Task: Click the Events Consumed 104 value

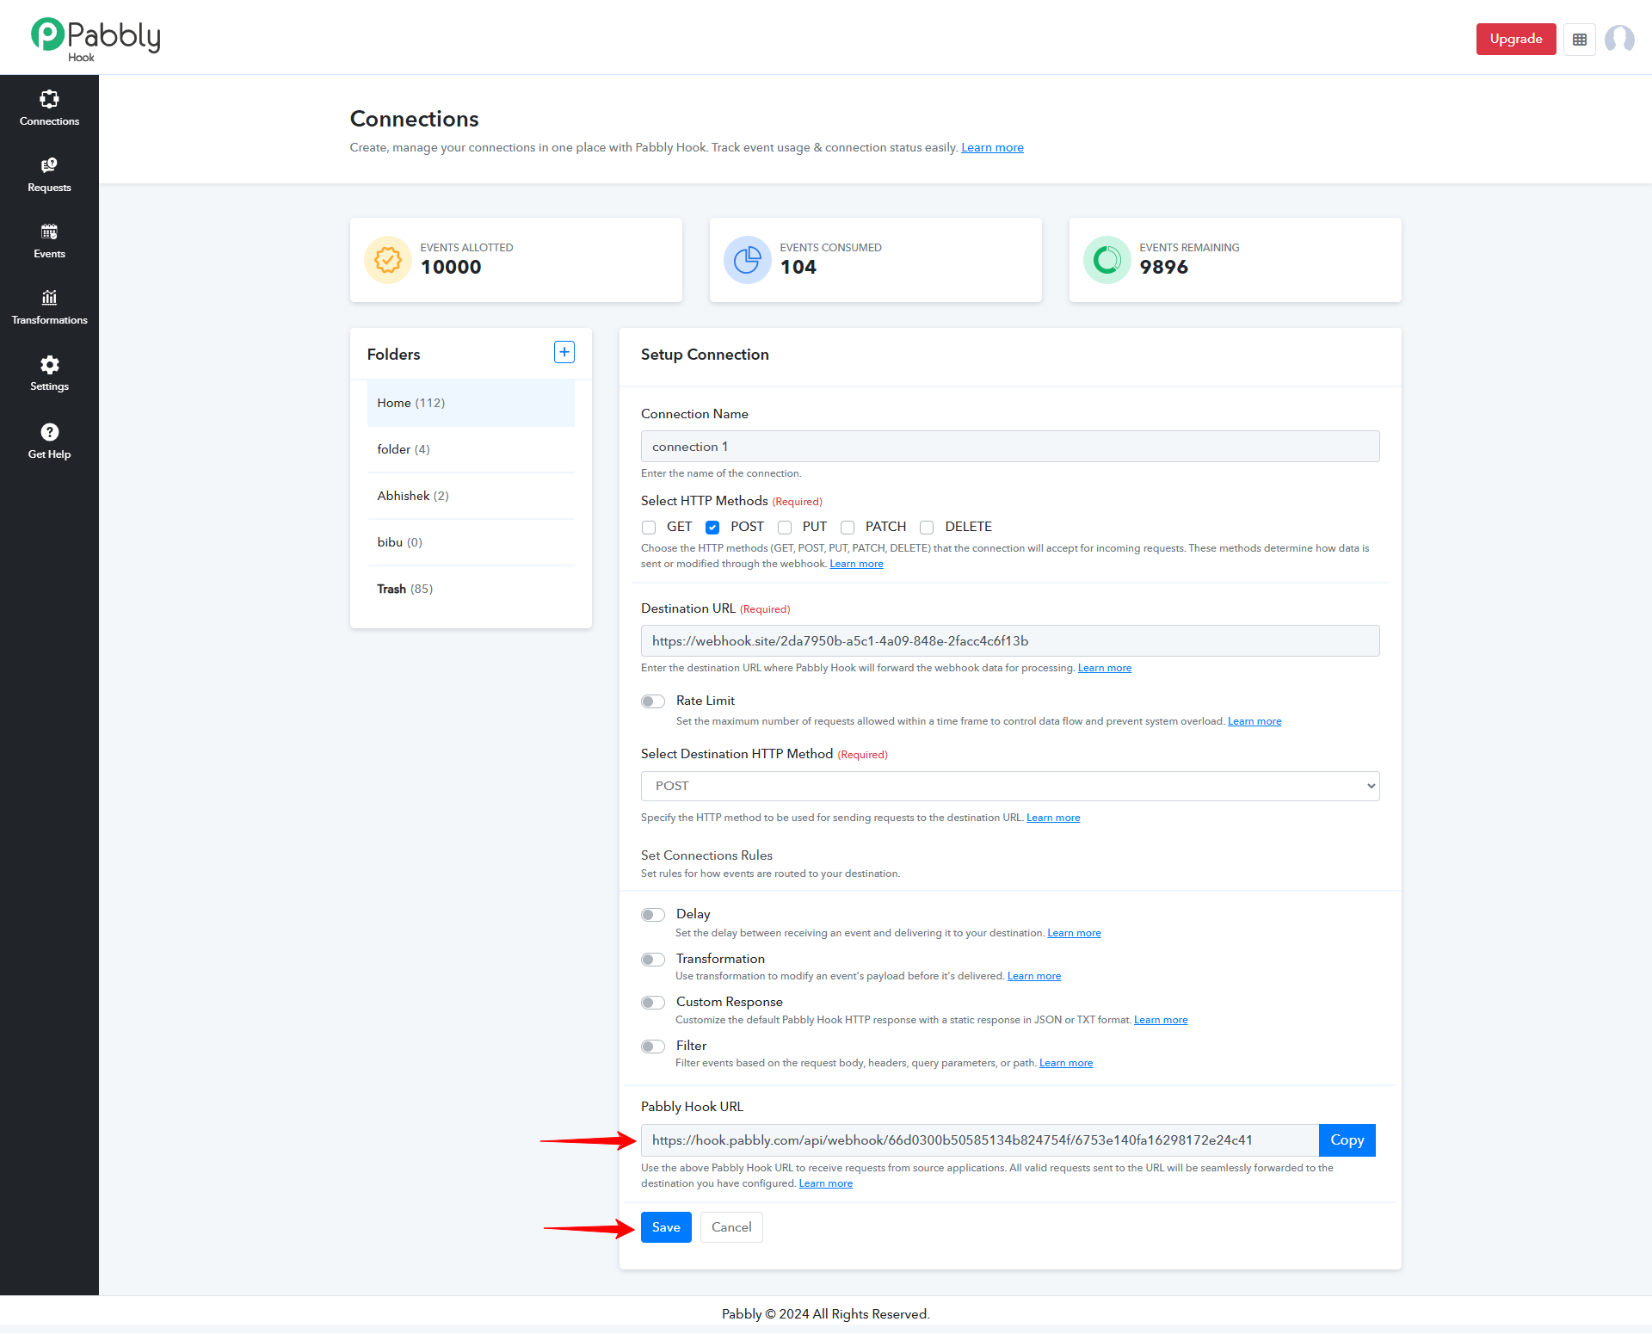Action: pos(798,268)
